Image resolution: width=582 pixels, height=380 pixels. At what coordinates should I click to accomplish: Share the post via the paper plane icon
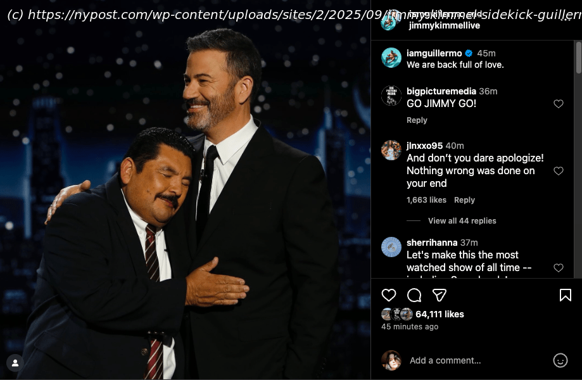(x=439, y=295)
